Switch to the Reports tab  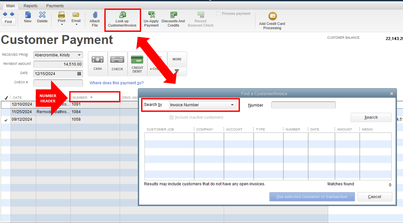(x=31, y=6)
